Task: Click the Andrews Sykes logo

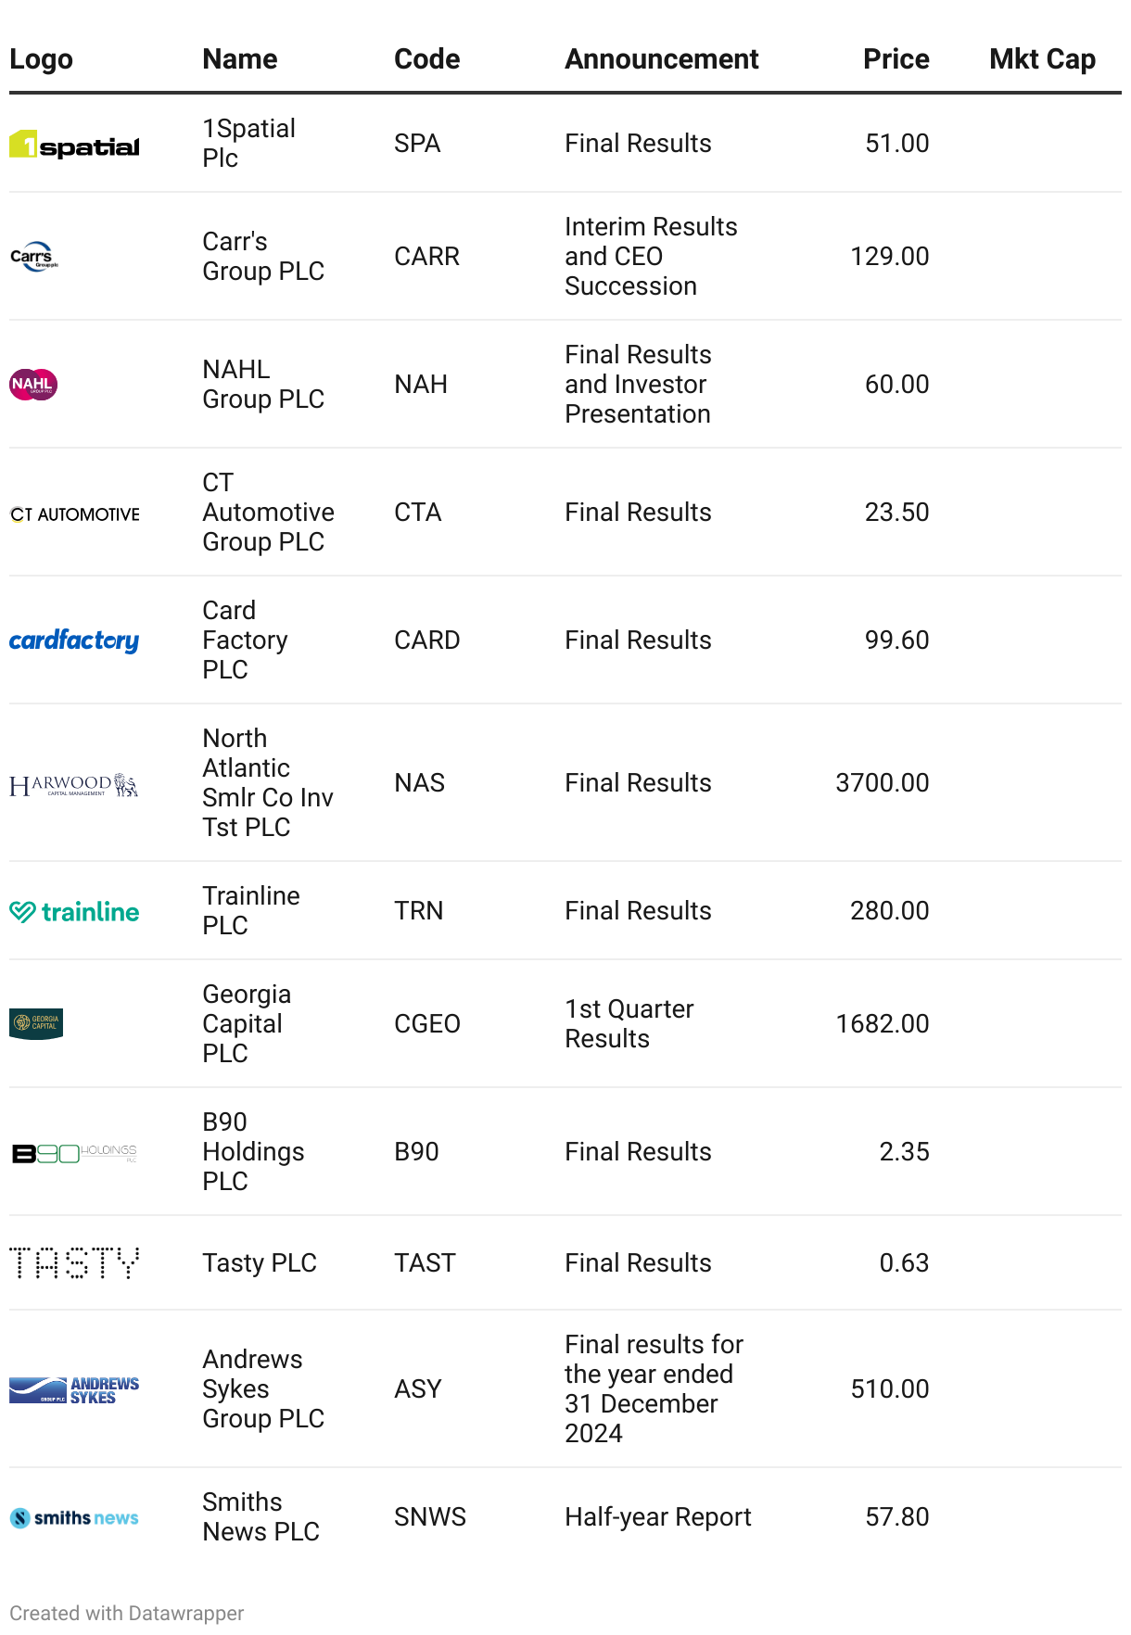Action: pyautogui.click(x=74, y=1389)
